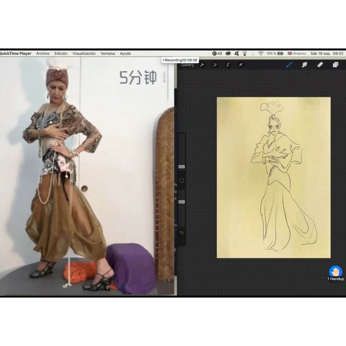Tap the square Modify button in sidebar

(x=182, y=180)
